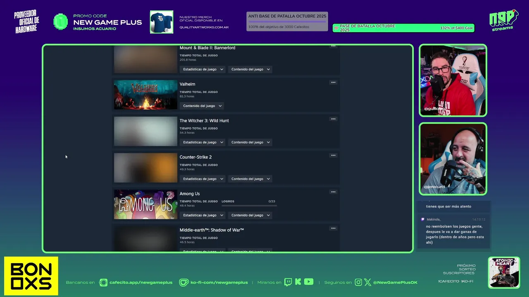Click the Proveedor Oficial de Hardware badge
Screen dimensions: 529x297
27,22
